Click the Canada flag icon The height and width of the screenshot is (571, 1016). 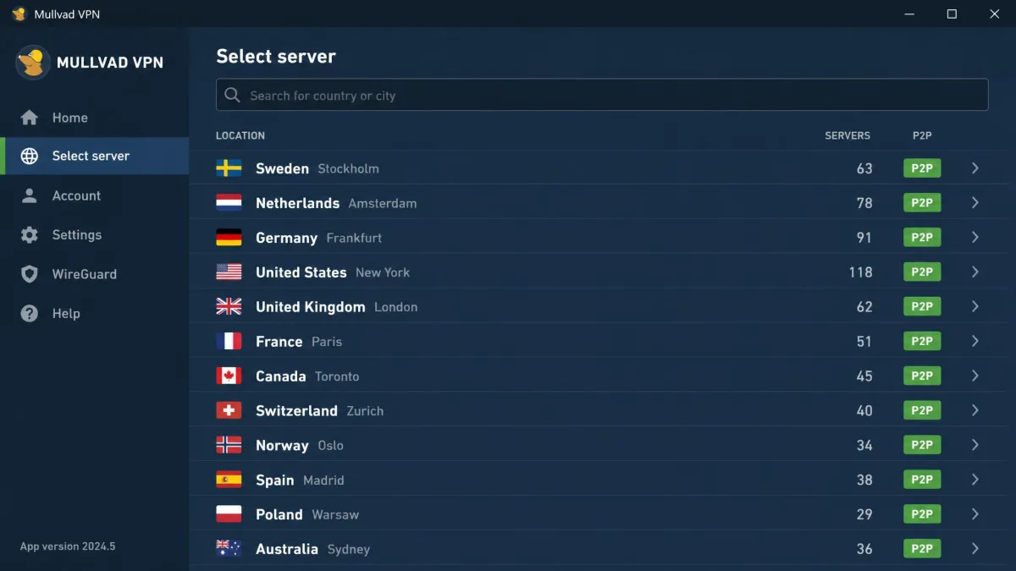tap(229, 376)
